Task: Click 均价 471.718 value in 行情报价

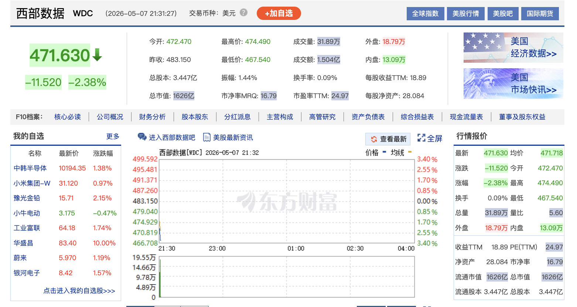Action: click(552, 153)
